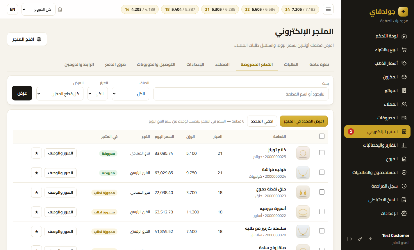Select the كوليه فراشة row checkbox
This screenshot has width=414, height=250.
[x=322, y=172]
